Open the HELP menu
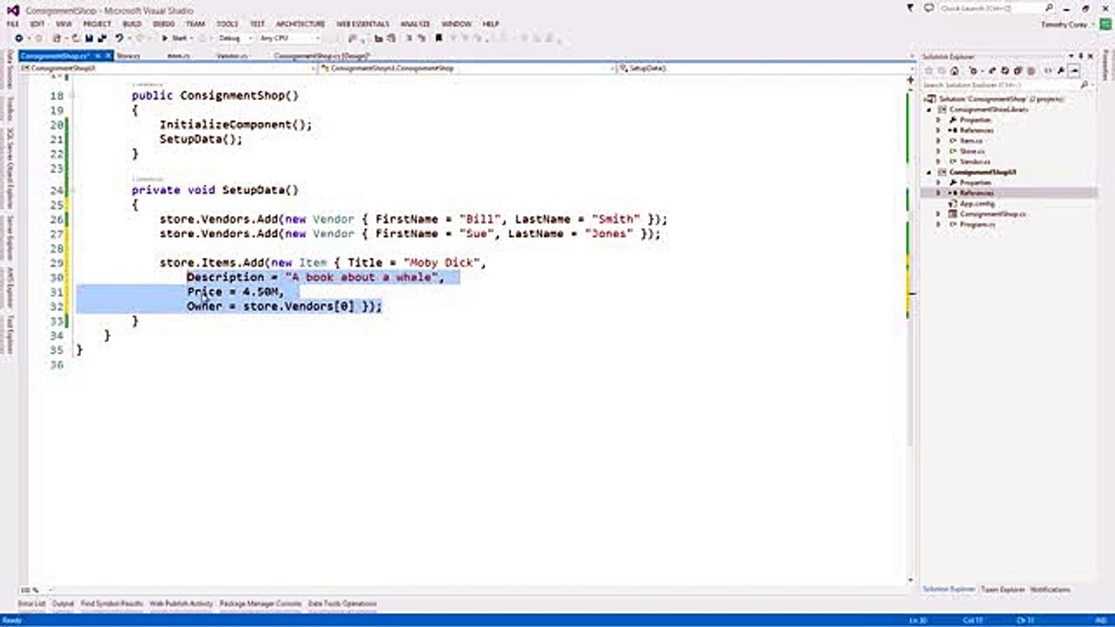Image resolution: width=1115 pixels, height=627 pixels. pos(490,24)
